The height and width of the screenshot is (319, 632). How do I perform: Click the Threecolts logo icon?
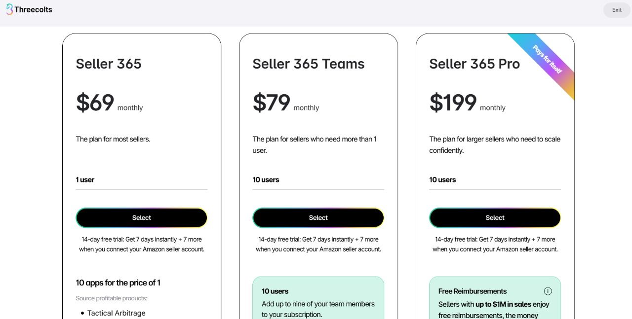[9, 9]
